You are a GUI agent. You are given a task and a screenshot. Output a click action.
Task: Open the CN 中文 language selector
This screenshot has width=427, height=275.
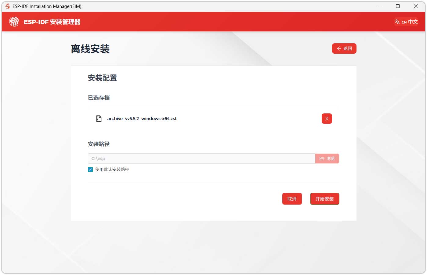pos(406,22)
